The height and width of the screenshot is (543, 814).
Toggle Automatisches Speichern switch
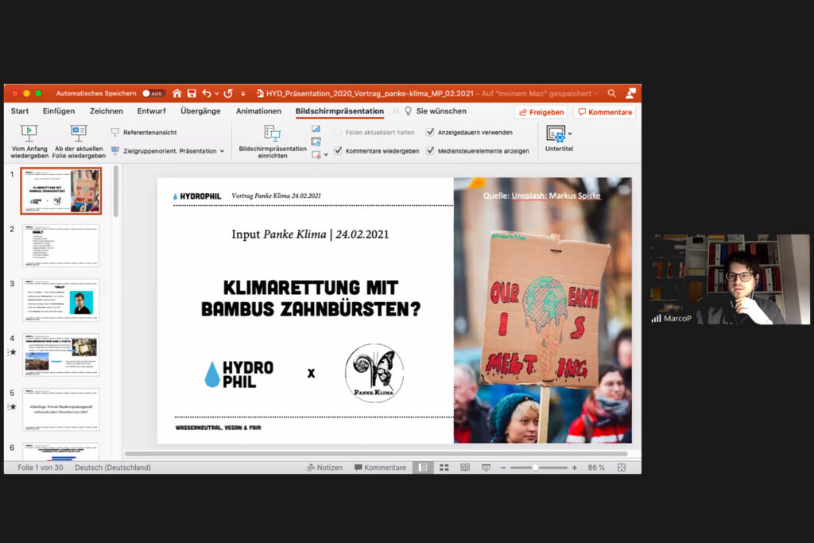coord(153,93)
